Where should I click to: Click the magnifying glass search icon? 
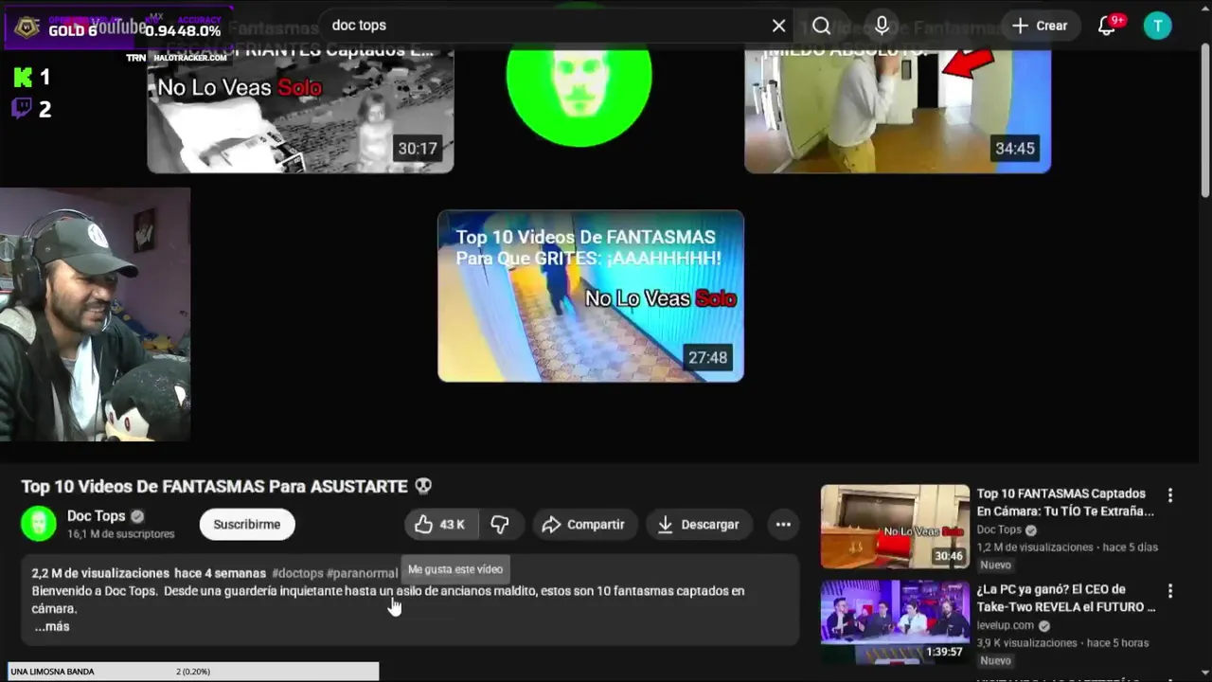click(x=821, y=26)
